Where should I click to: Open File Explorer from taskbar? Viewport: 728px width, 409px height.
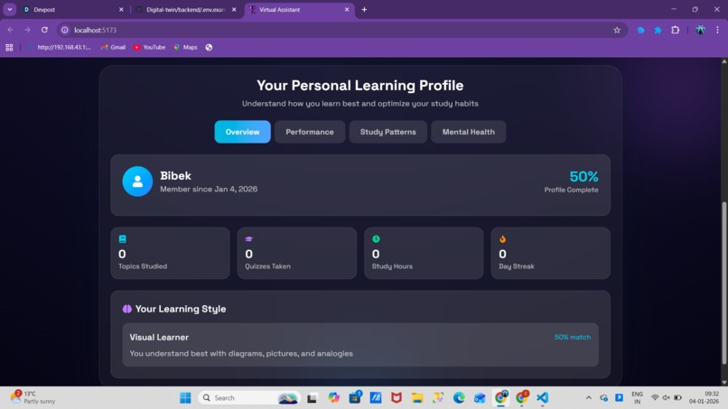tap(417, 398)
